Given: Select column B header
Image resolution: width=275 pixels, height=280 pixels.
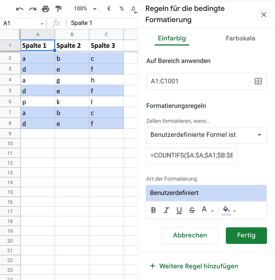Looking at the screenshot, I should 72,34.
